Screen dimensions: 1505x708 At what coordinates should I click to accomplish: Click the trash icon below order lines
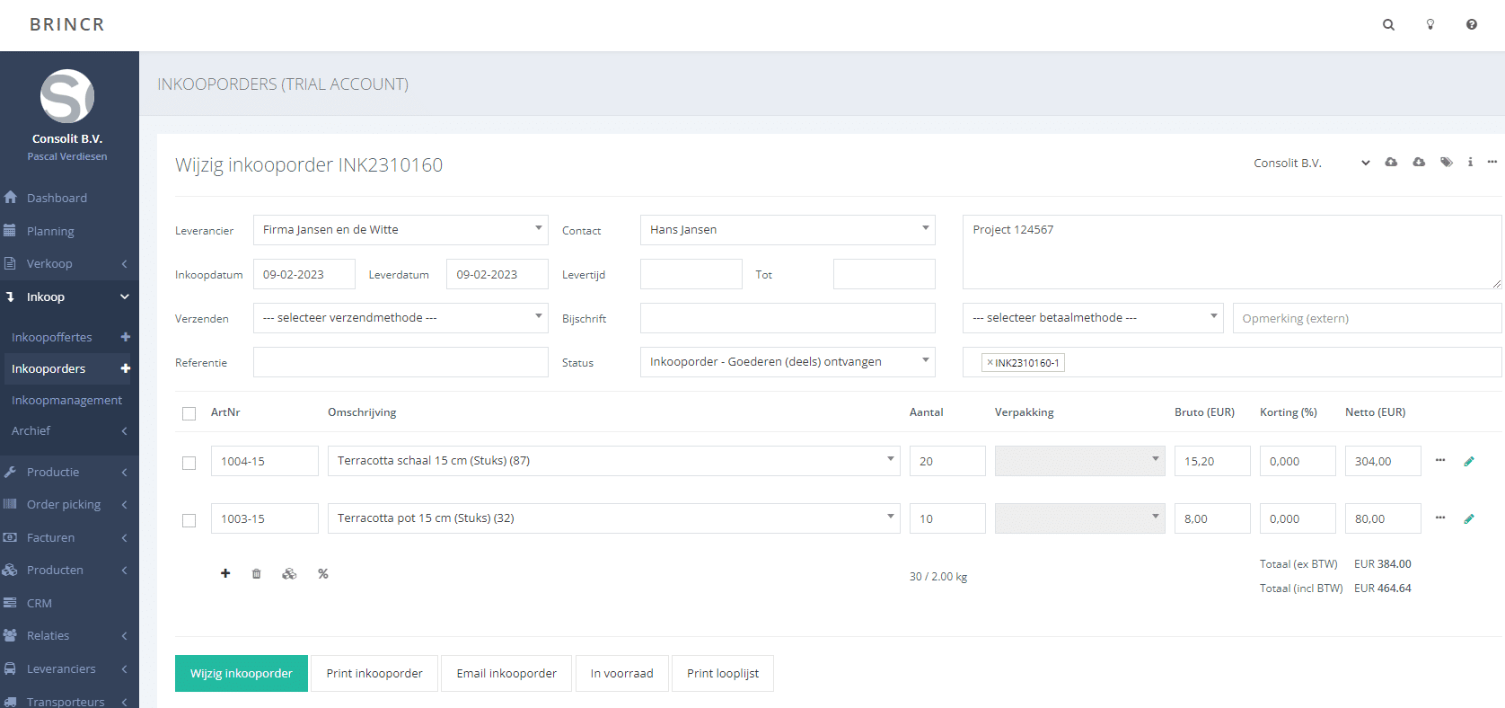257,573
